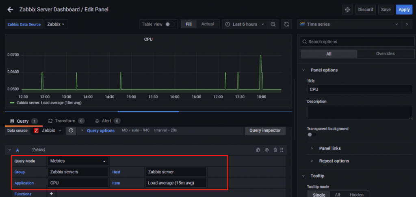Click Save button
The height and width of the screenshot is (197, 416).
click(386, 9)
